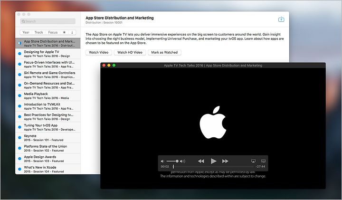Play the video
The height and width of the screenshot is (200, 342).
pos(213,161)
